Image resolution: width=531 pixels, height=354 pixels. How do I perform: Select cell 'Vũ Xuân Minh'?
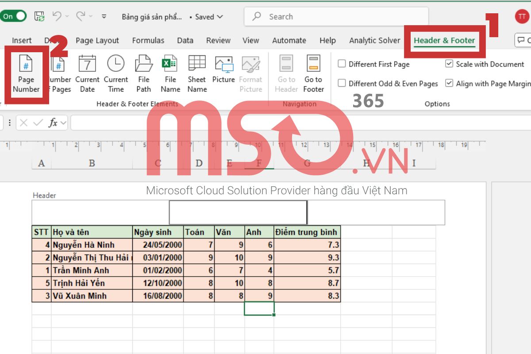coord(92,296)
